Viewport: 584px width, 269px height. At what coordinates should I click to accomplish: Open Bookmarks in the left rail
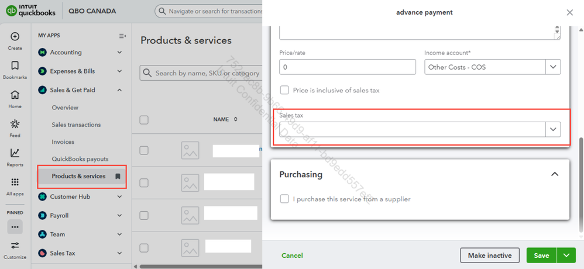click(15, 66)
